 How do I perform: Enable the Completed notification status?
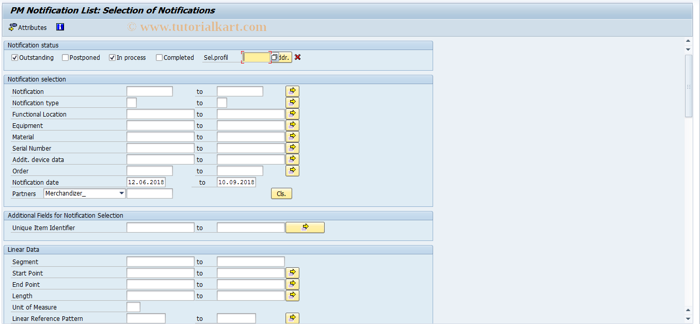[159, 57]
